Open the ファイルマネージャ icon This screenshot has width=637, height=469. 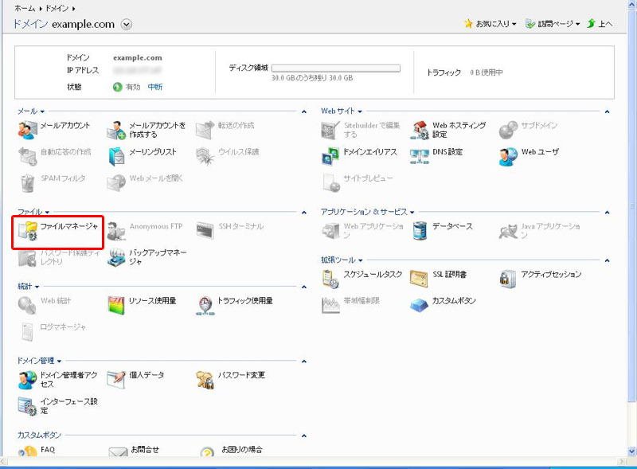27,231
